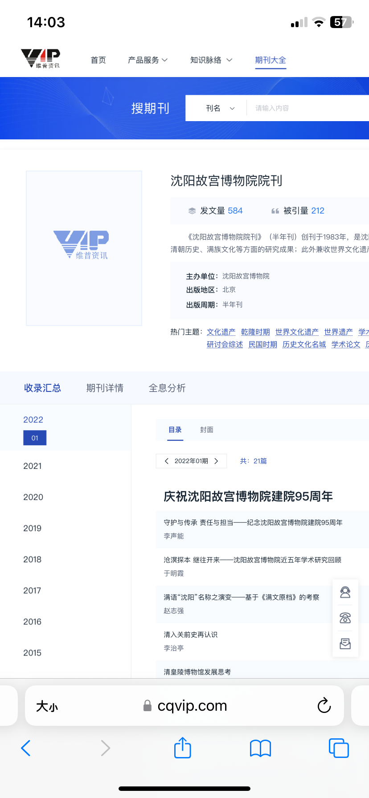This screenshot has height=798, width=369.
Task: Switch to the 封面 tab
Action: [x=206, y=430]
